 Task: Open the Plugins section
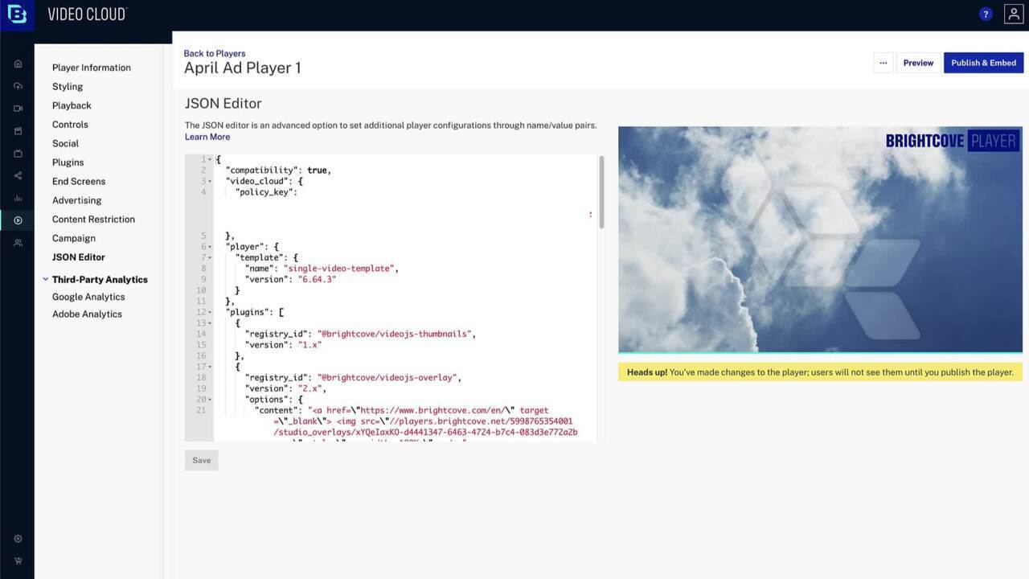pyautogui.click(x=68, y=162)
